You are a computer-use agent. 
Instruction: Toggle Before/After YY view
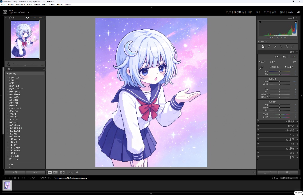tap(62, 172)
